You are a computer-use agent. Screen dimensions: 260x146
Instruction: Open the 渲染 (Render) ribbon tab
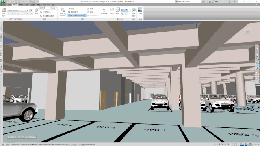[x=54, y=4]
